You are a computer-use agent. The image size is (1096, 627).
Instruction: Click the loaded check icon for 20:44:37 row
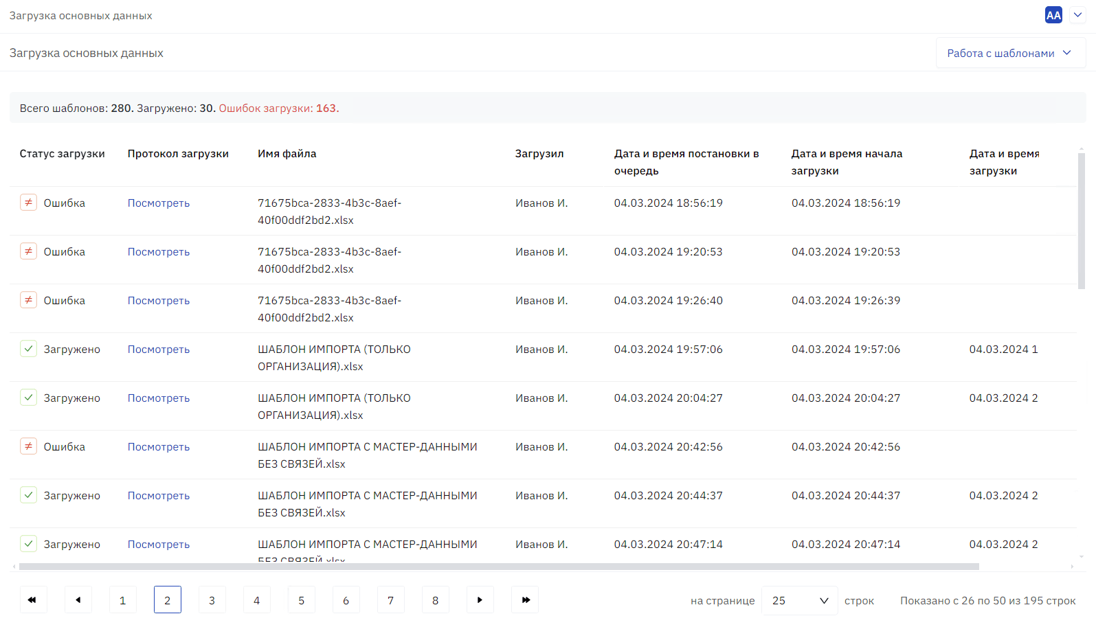(28, 495)
